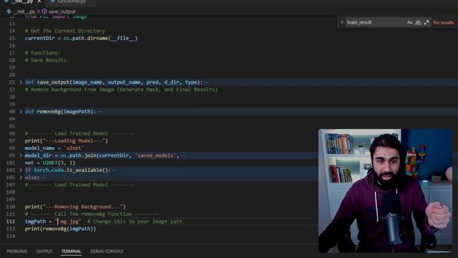Toggle Match Whole Word in find box
This screenshot has width=458, height=258.
click(x=418, y=22)
